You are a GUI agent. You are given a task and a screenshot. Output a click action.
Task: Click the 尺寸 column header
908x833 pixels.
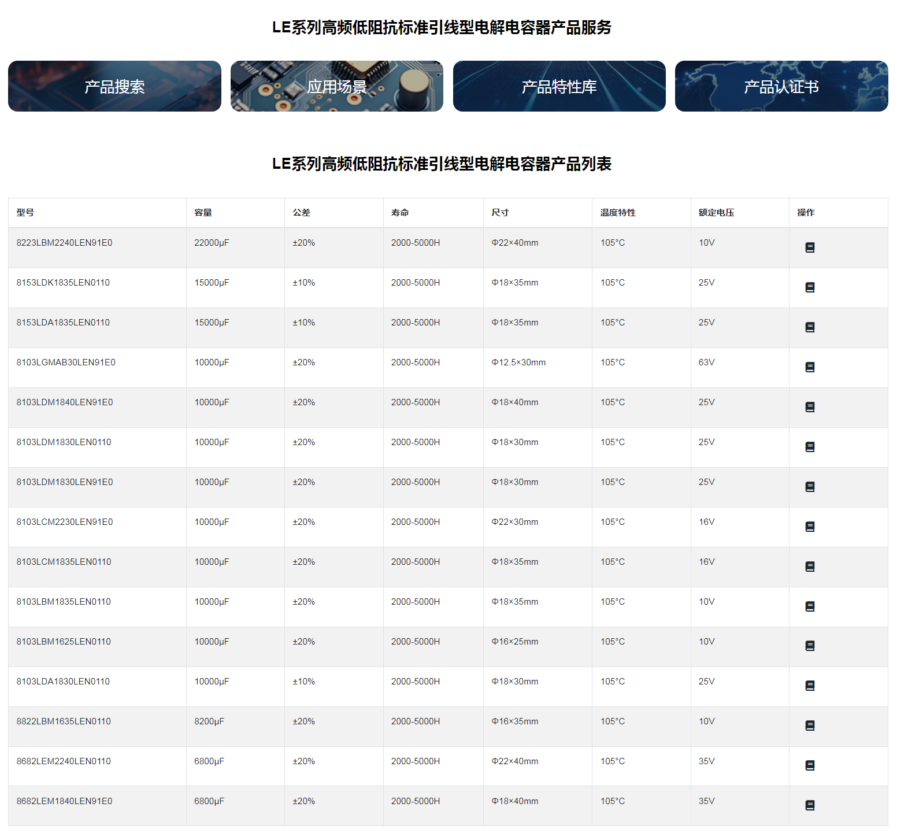coord(500,213)
